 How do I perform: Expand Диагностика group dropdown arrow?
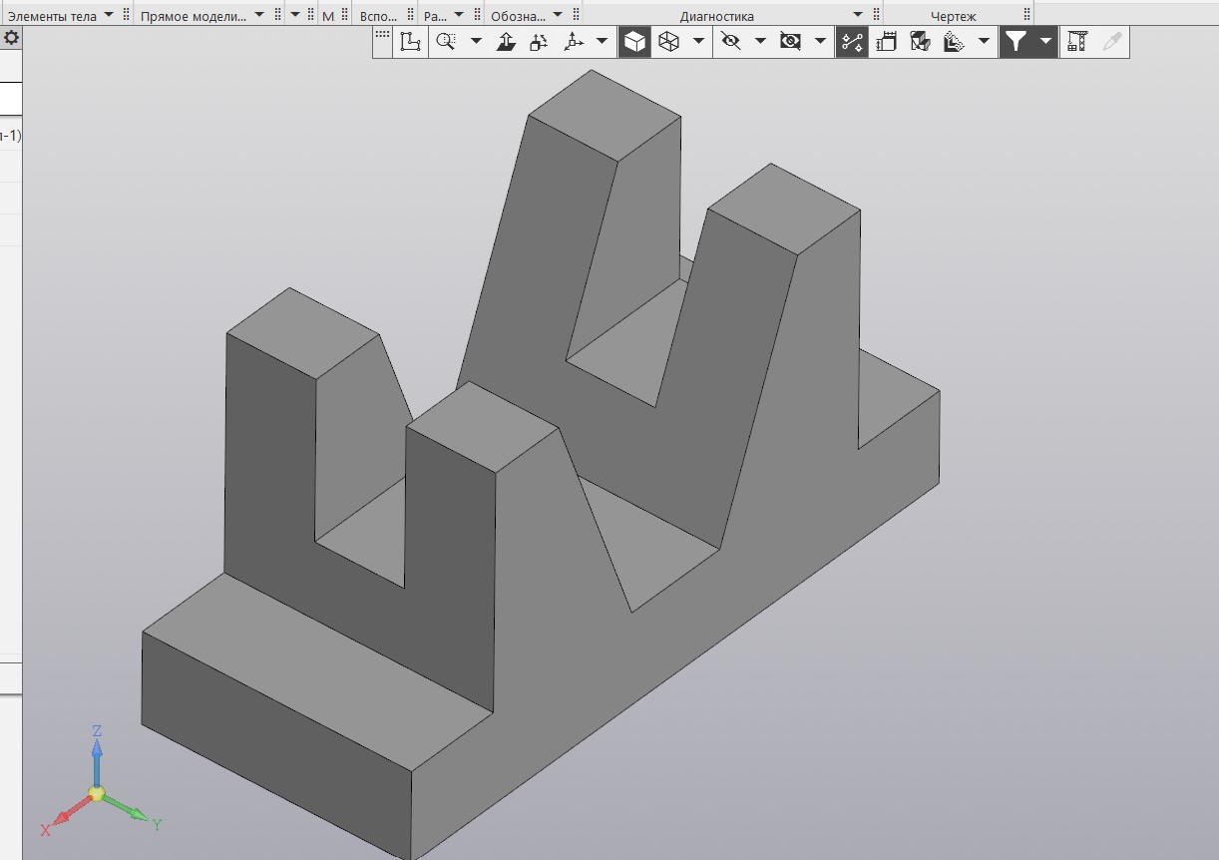point(858,15)
